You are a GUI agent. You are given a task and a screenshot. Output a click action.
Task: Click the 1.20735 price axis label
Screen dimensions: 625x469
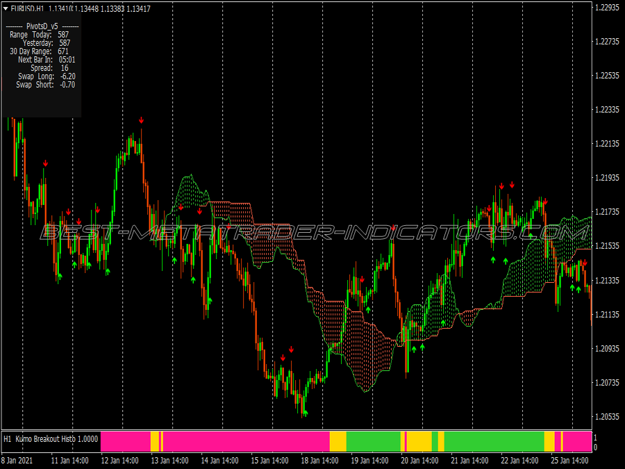coord(608,382)
